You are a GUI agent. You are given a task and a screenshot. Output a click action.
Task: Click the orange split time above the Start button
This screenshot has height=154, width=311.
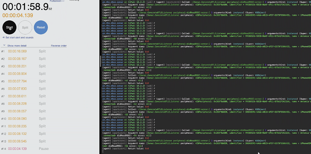(18, 15)
